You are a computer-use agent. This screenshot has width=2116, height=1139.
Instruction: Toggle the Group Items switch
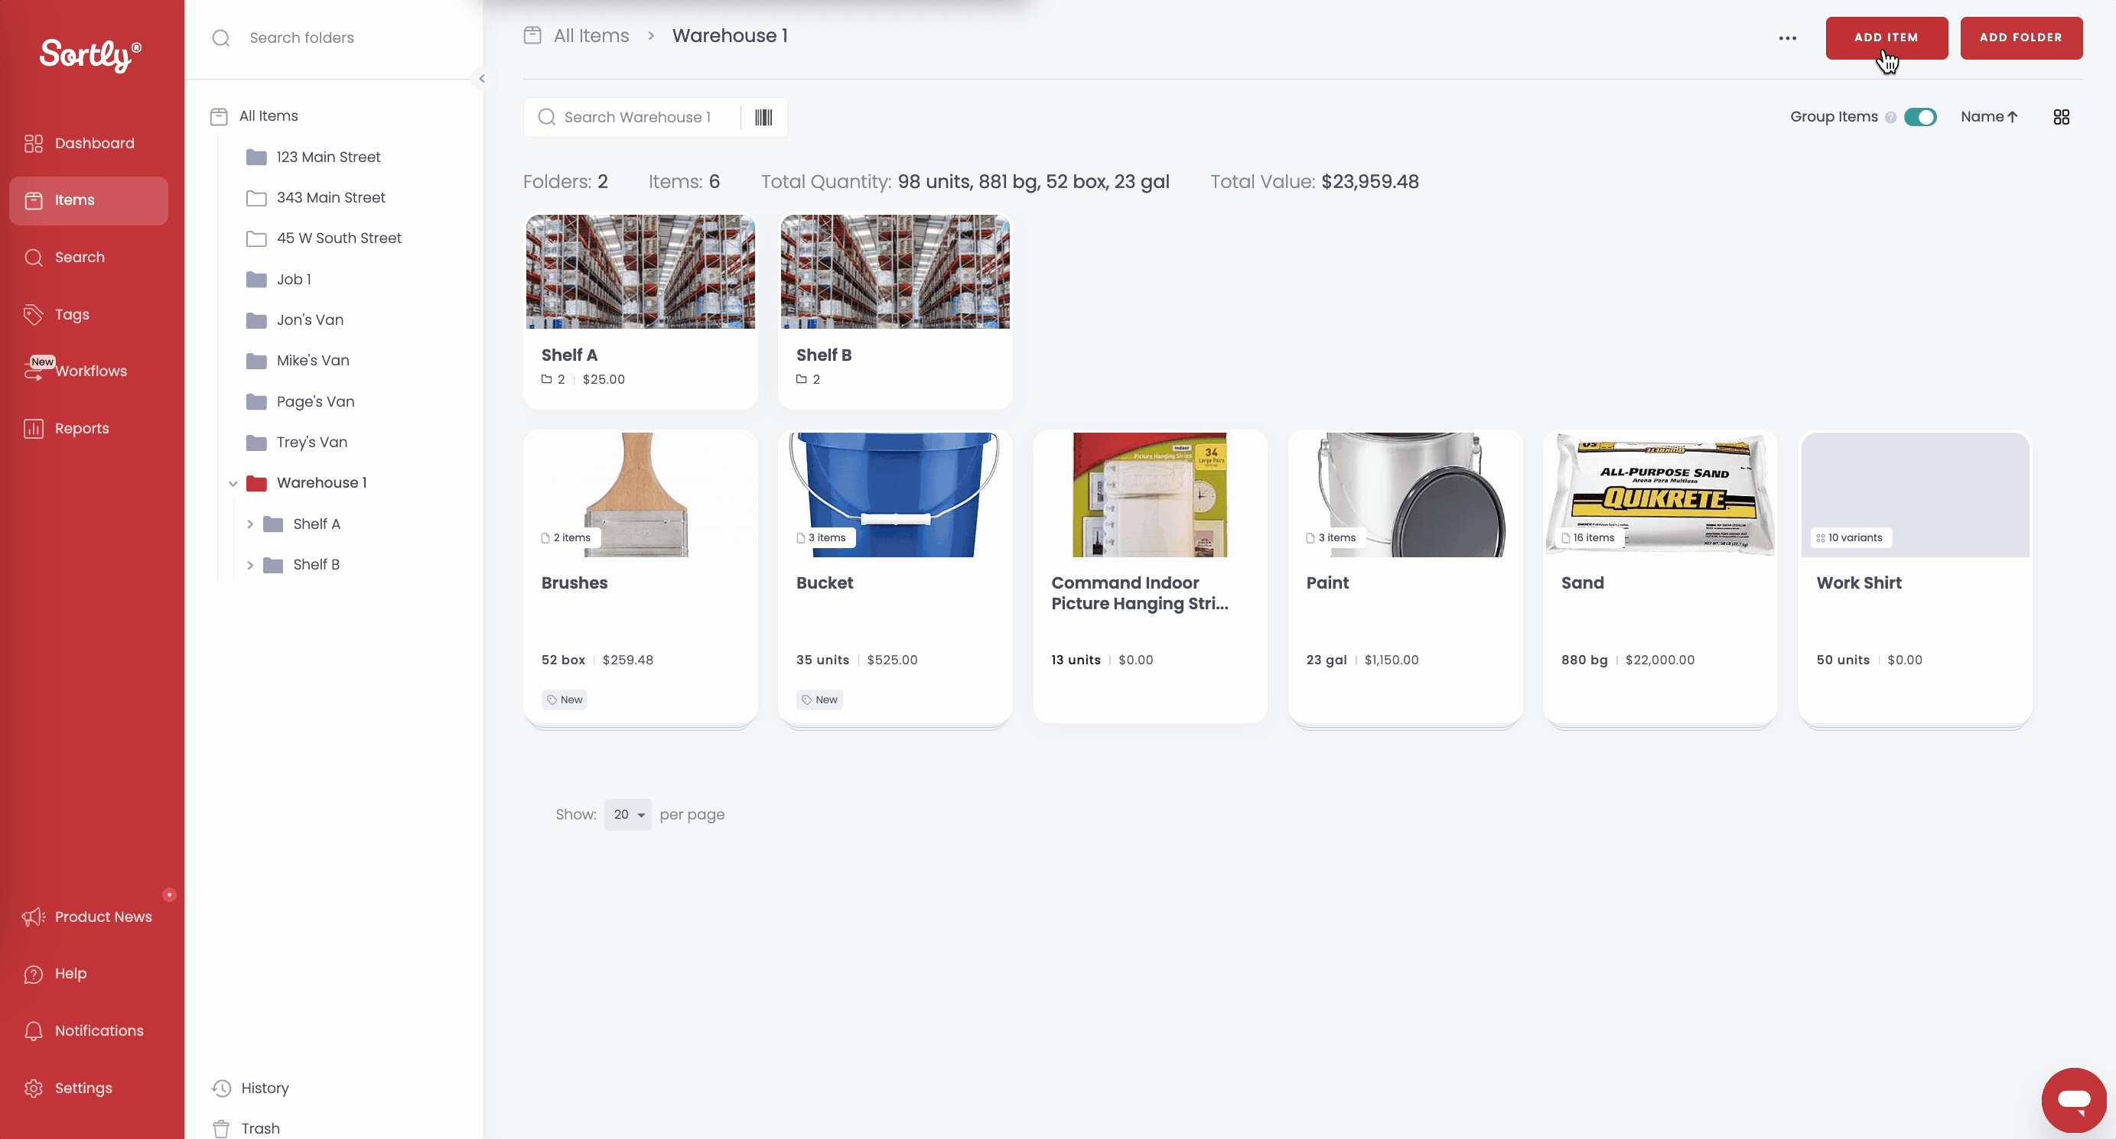(x=1919, y=118)
